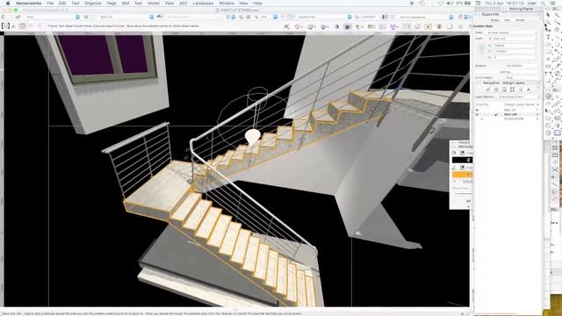The width and height of the screenshot is (562, 316).
Task: Click the first Navigation panel icon
Action: click(488, 90)
